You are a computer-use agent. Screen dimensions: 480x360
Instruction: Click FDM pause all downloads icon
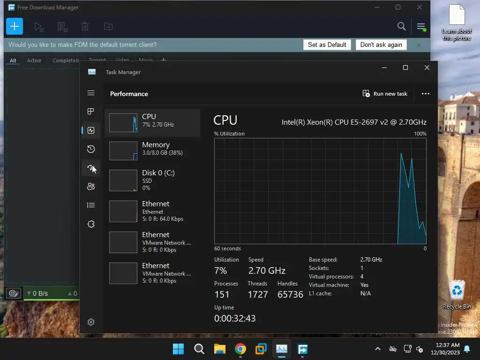(x=62, y=27)
